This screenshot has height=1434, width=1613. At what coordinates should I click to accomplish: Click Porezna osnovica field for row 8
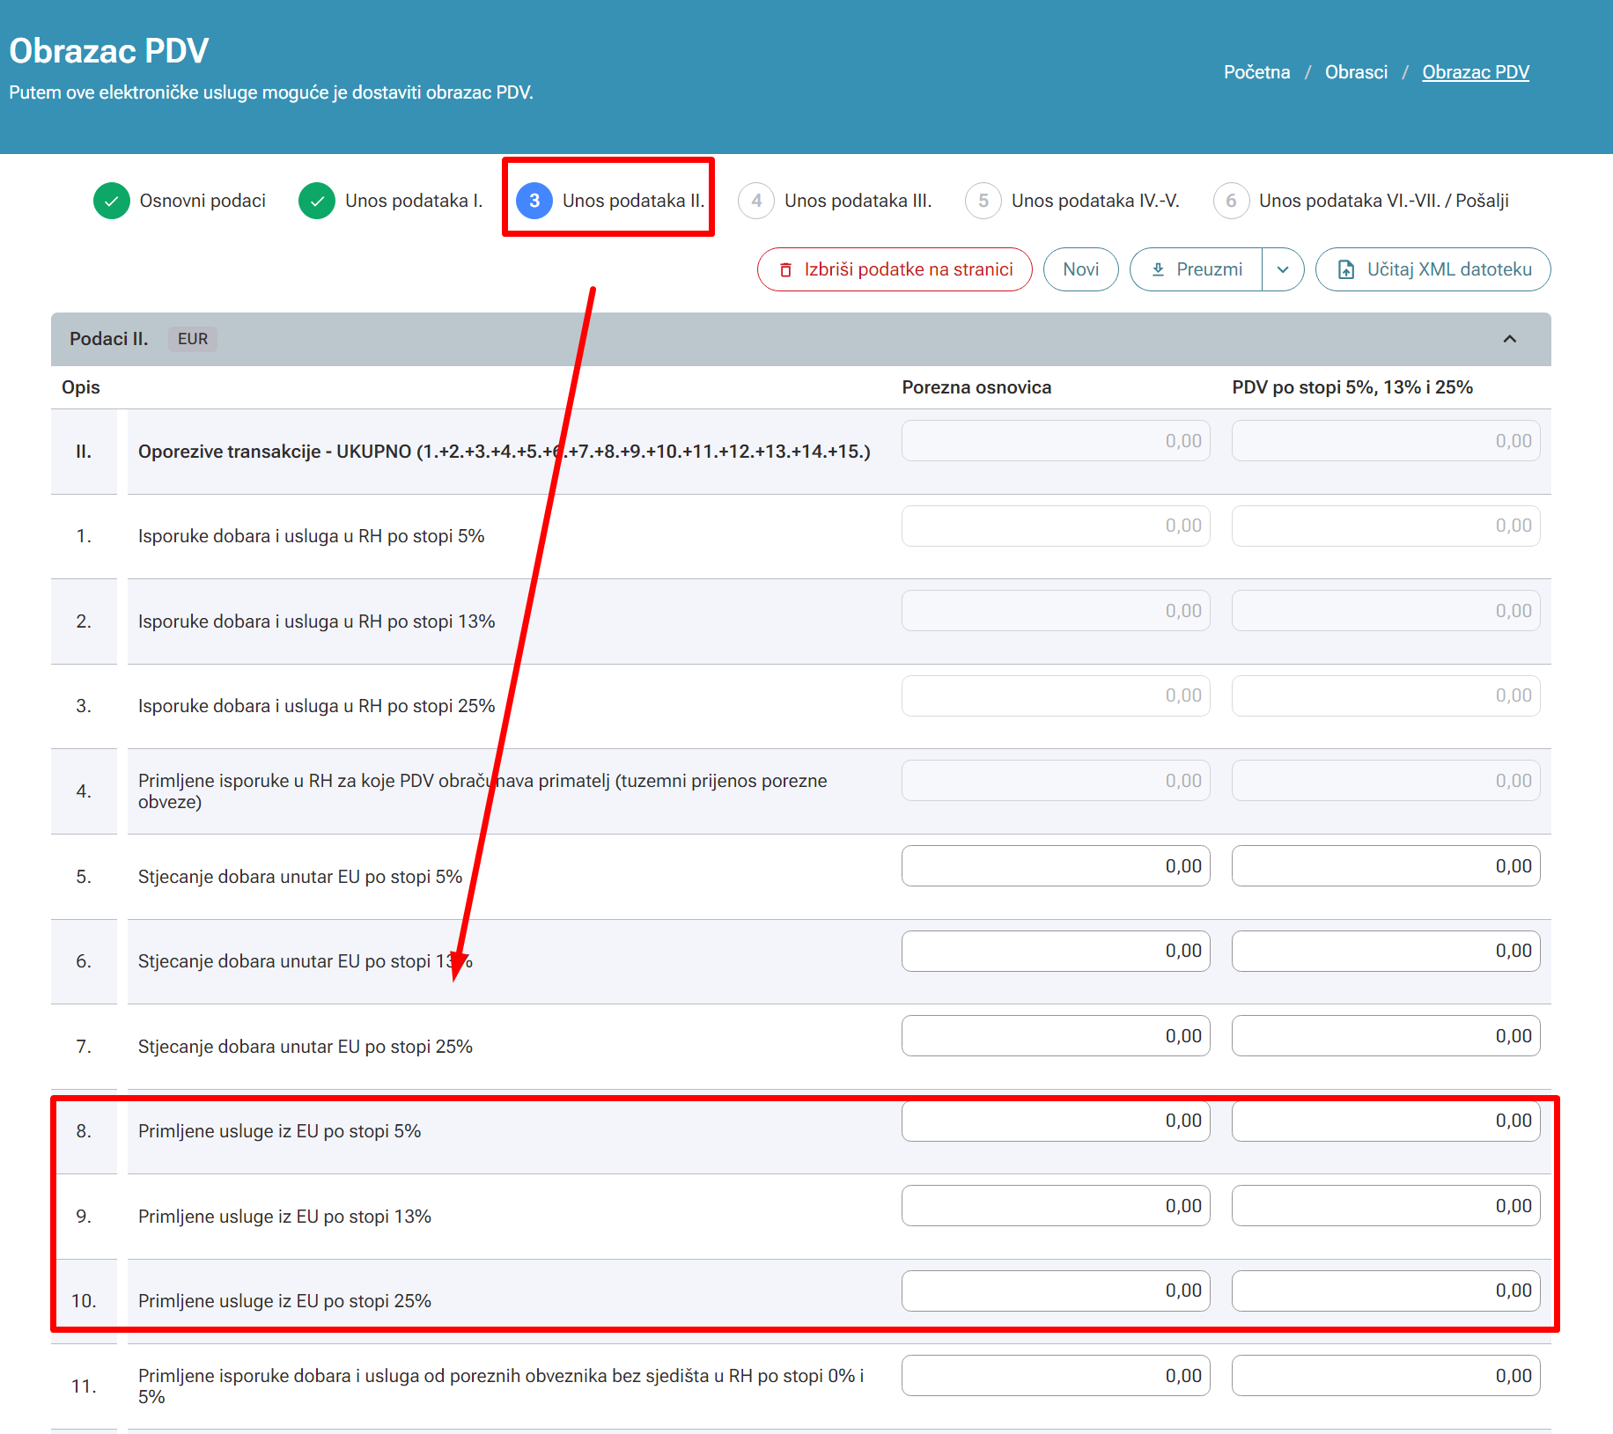[1056, 1121]
